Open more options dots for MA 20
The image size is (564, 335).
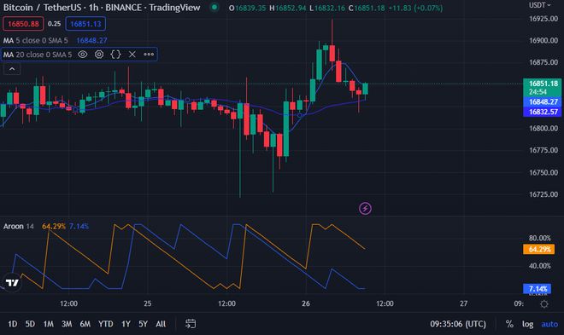click(149, 55)
